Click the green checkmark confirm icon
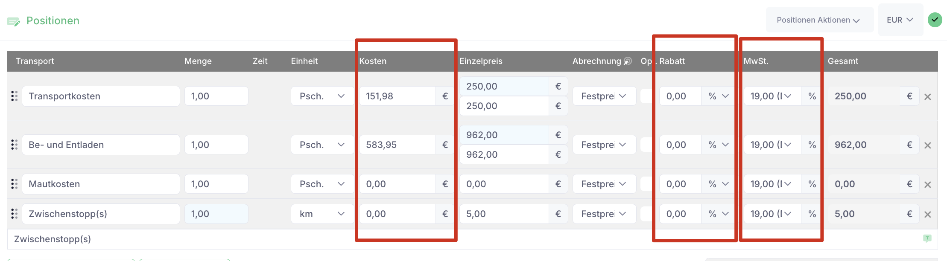The width and height of the screenshot is (947, 261). pyautogui.click(x=935, y=20)
